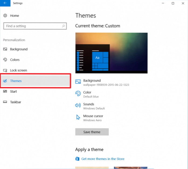188x169 pixels.
Task: Click the Start tiles icon in sidebar
Action: pyautogui.click(x=5, y=92)
